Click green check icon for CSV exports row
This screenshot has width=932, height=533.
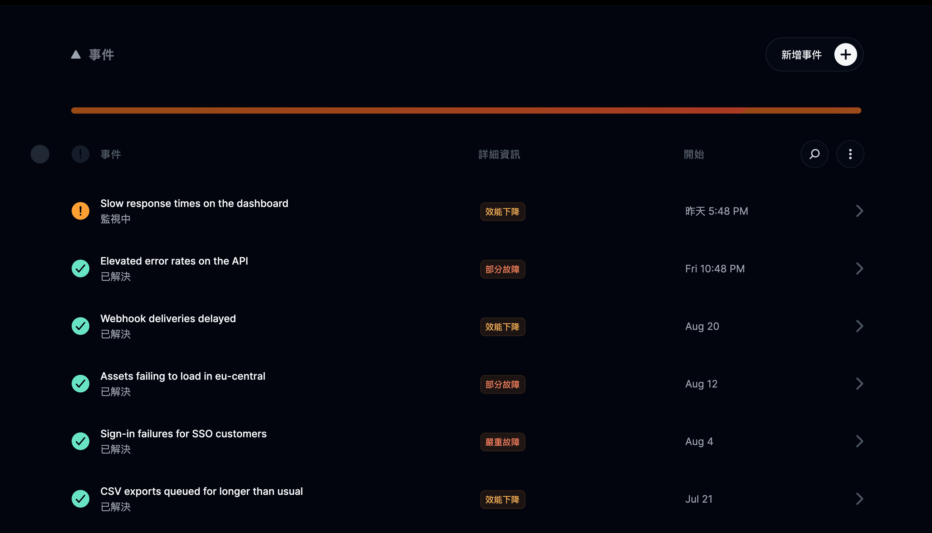[80, 499]
